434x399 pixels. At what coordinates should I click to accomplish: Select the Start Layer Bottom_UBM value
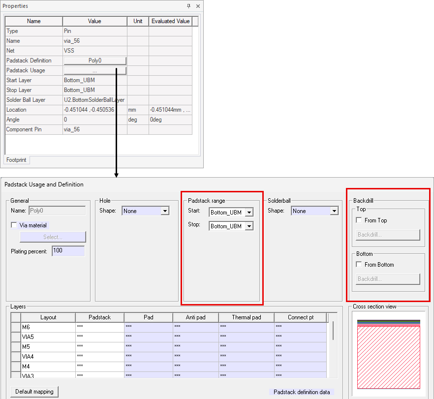point(95,80)
